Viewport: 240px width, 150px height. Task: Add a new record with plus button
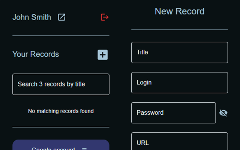click(103, 55)
